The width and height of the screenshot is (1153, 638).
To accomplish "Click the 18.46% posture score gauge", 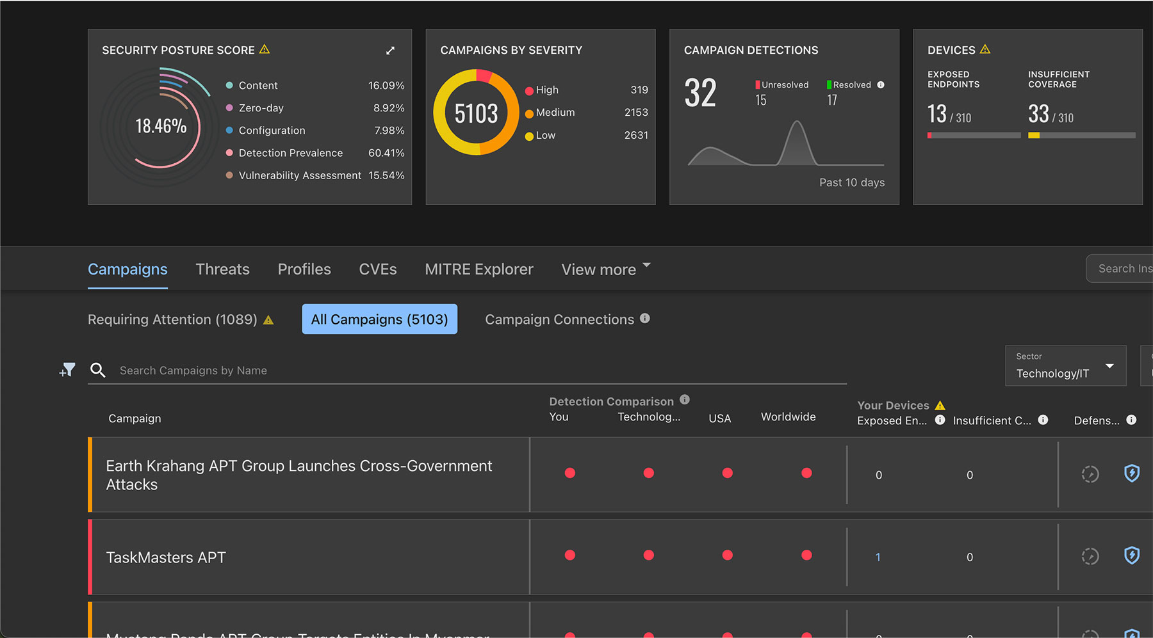I will pyautogui.click(x=161, y=126).
